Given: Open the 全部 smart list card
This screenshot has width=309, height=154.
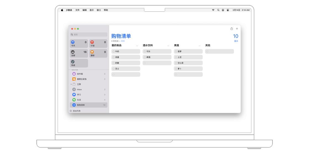Looking at the screenshot, I should point(79,53).
